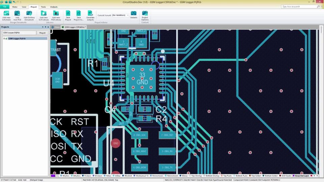Select the Bottom Solder layer tab

coord(270,176)
